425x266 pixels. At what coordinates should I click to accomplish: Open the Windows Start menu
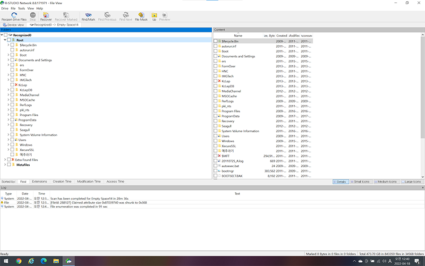tap(5, 261)
